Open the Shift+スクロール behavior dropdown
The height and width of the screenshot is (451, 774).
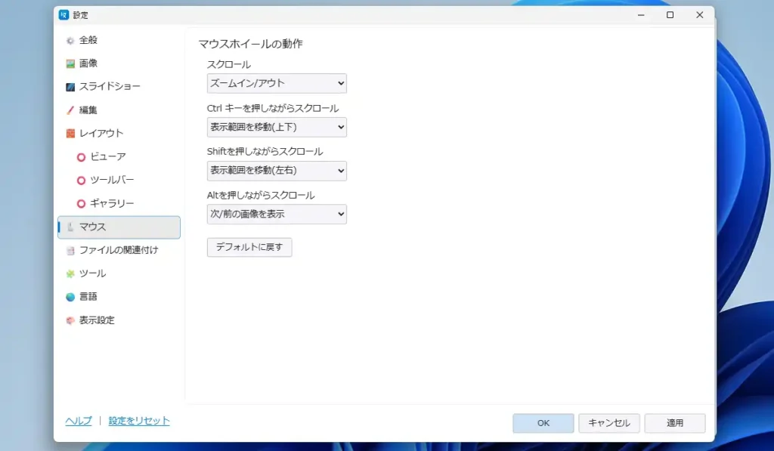pyautogui.click(x=277, y=171)
